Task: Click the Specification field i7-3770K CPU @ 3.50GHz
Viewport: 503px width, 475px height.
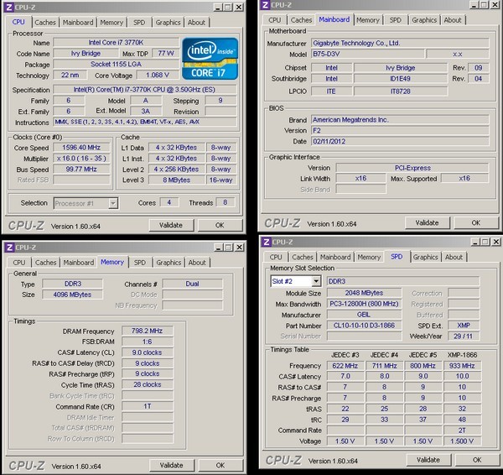Action: tap(144, 89)
